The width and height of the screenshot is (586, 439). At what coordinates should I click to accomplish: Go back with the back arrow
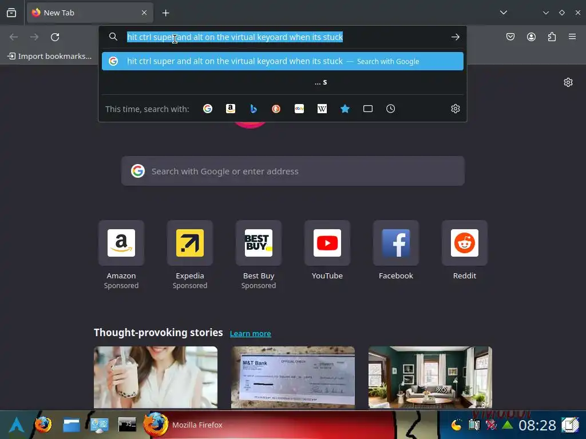point(14,37)
